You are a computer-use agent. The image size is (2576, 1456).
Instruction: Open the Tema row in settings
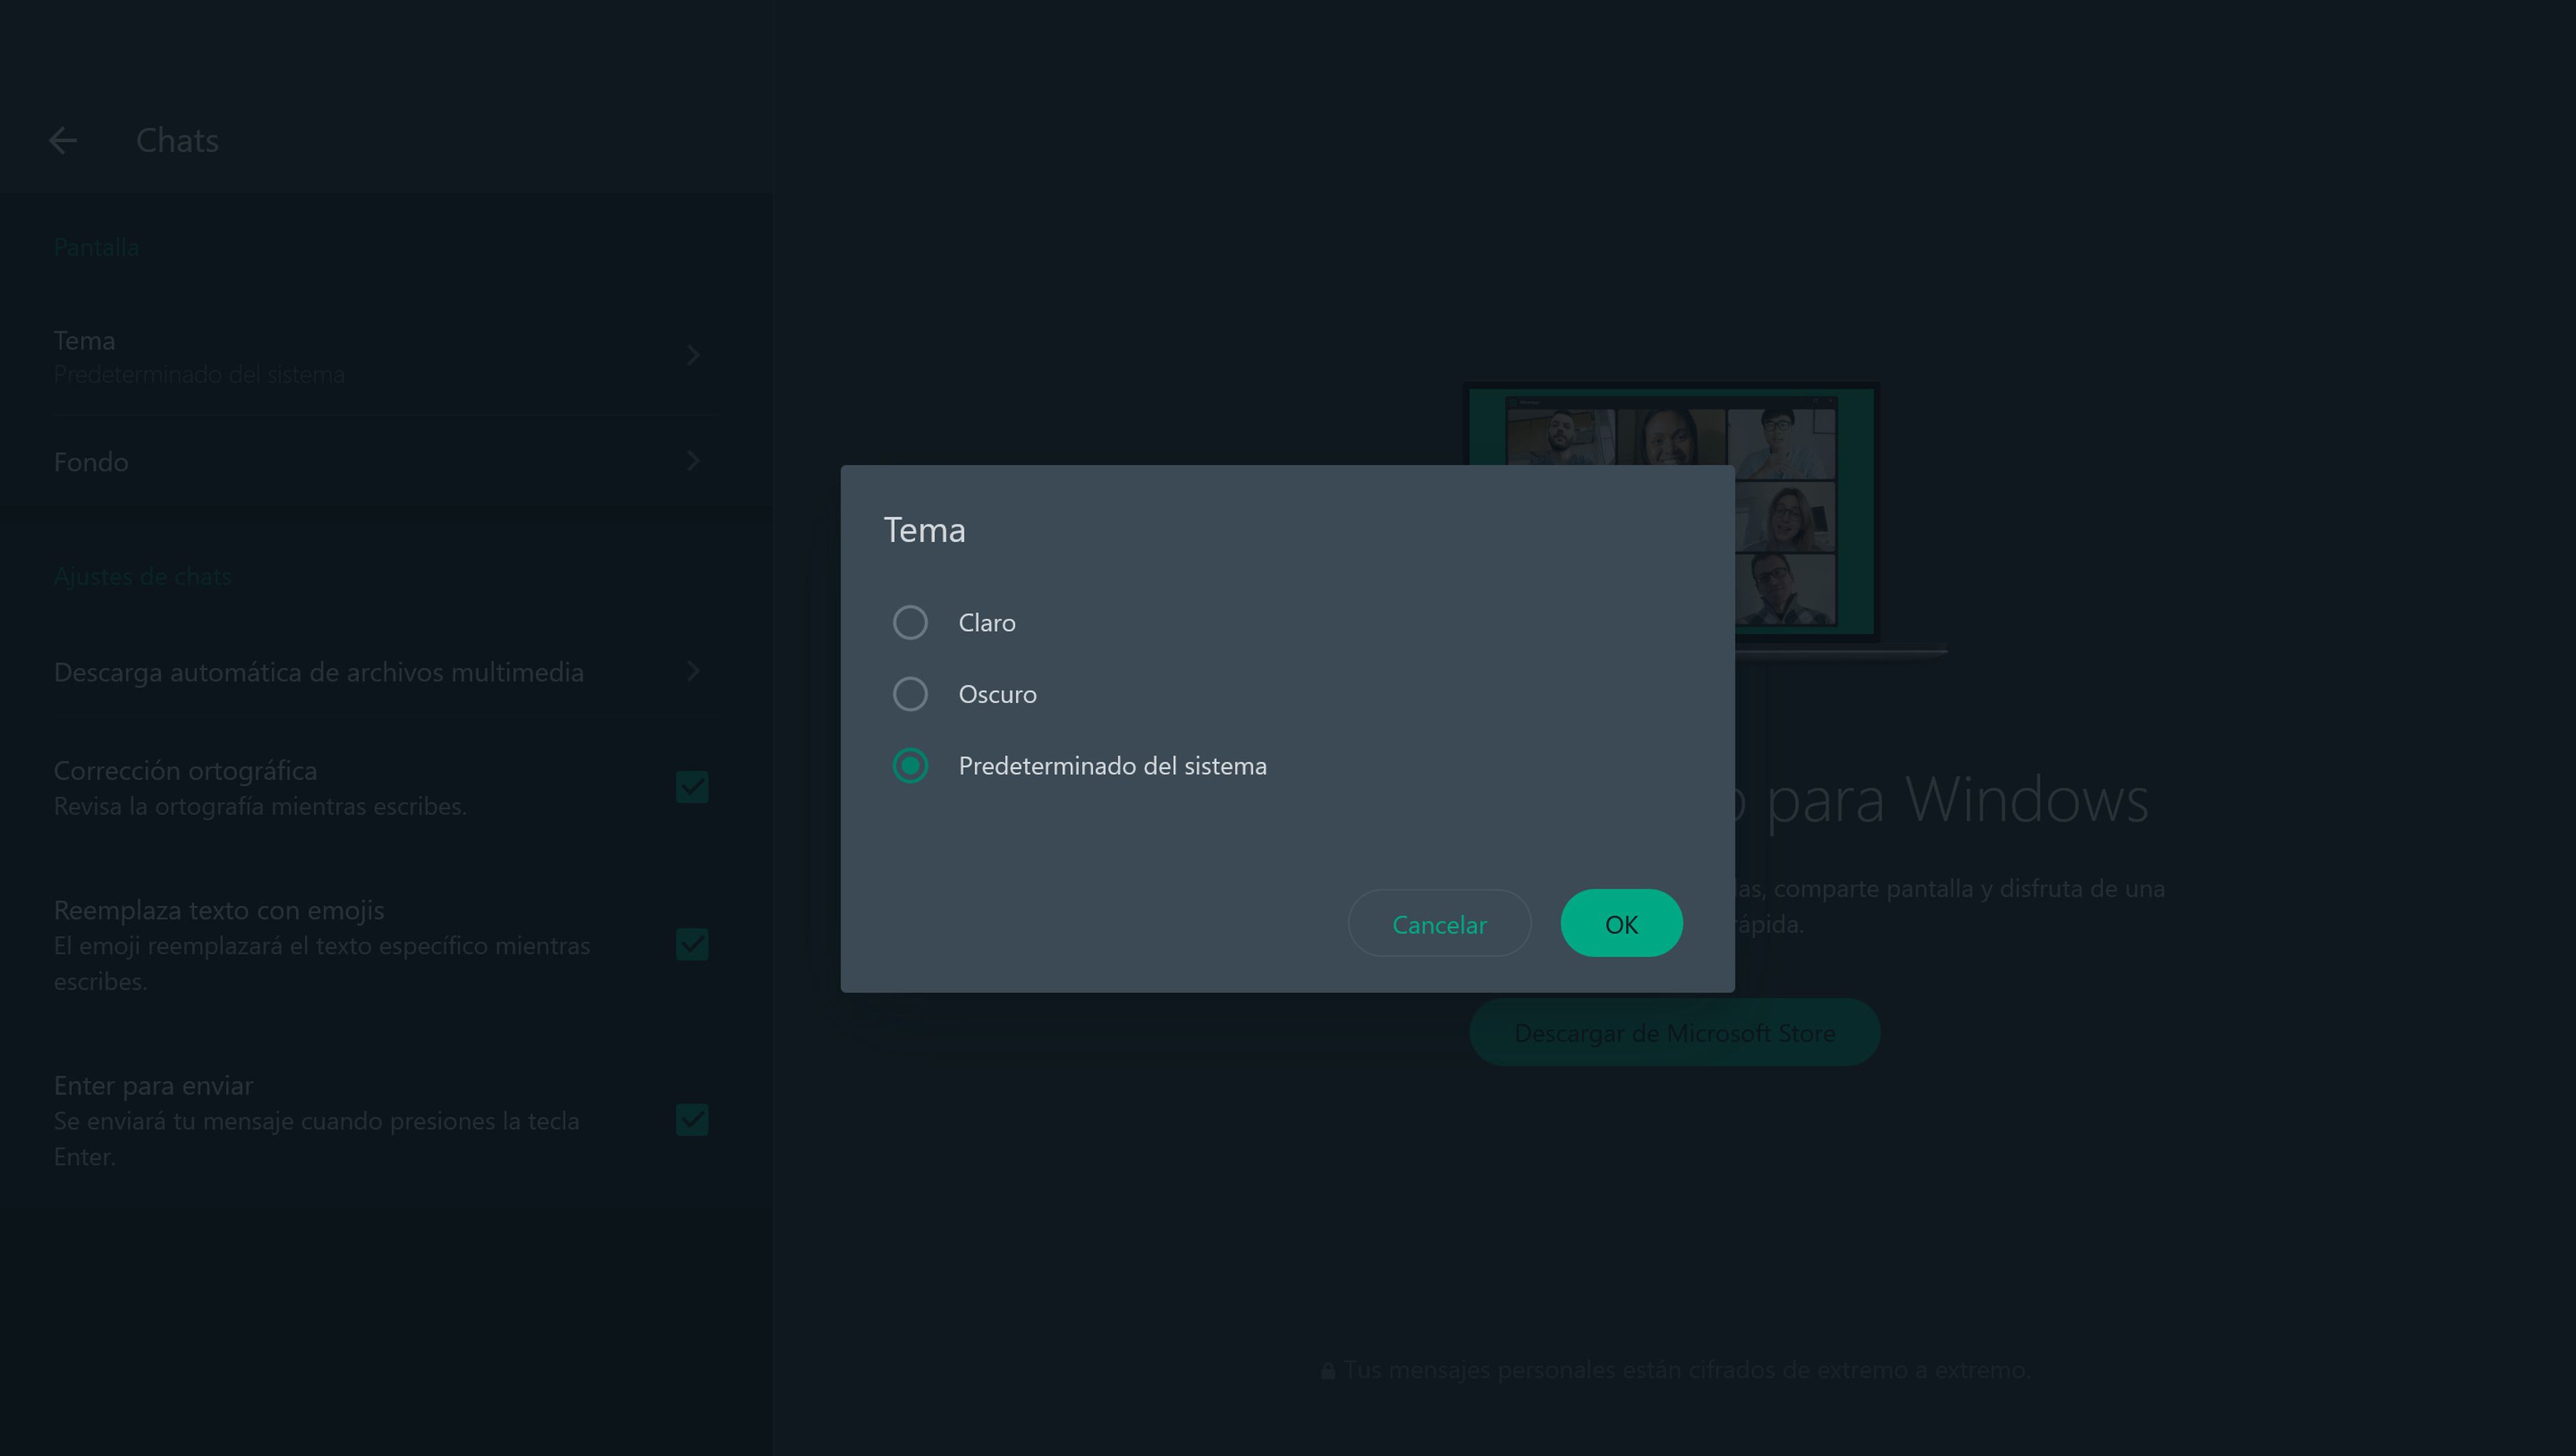point(385,356)
